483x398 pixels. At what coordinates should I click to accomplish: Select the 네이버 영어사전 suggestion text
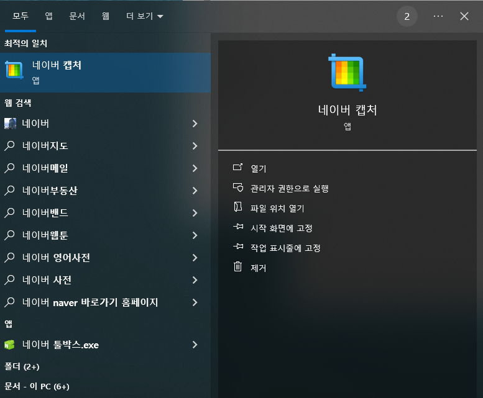(x=56, y=258)
